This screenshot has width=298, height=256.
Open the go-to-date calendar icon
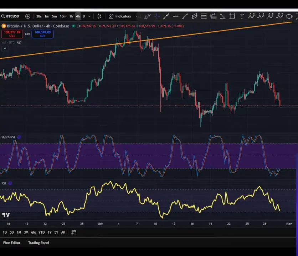coord(74,232)
